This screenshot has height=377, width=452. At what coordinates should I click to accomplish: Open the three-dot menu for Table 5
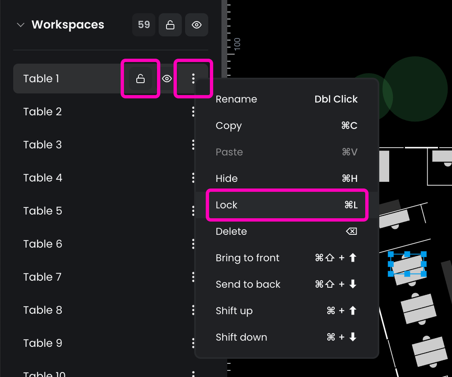[x=193, y=211]
